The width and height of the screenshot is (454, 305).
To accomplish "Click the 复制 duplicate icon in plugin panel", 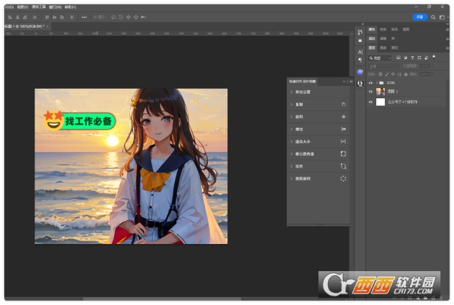I will [344, 104].
